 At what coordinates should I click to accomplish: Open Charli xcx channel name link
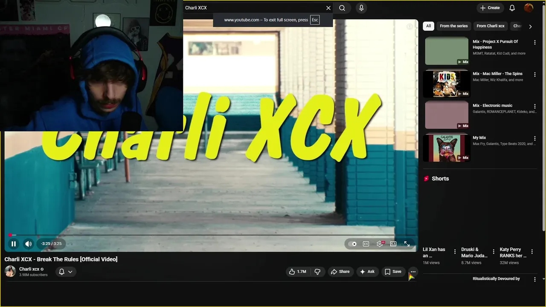click(x=29, y=269)
